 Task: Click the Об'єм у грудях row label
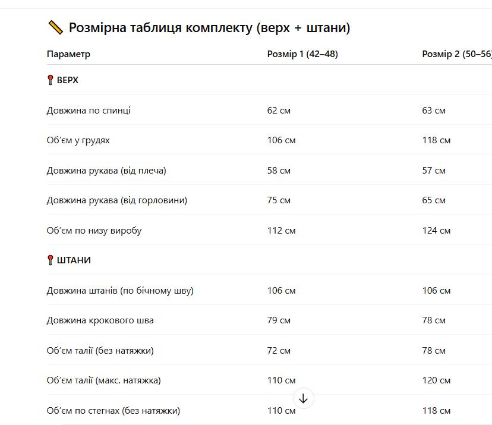78,140
